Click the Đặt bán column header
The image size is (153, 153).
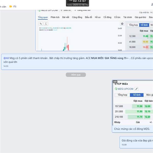[x=149, y=101]
